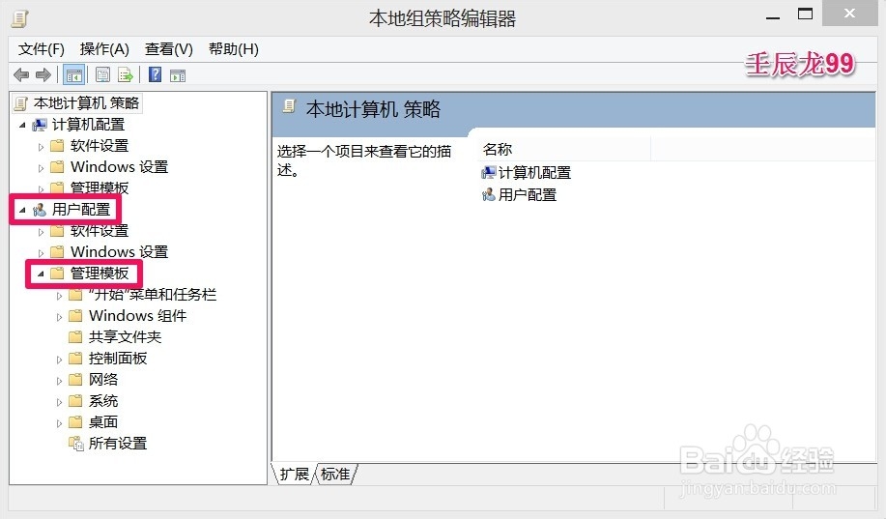This screenshot has width=886, height=519.
Task: Expand the 控制面板 node
Action: tap(59, 360)
